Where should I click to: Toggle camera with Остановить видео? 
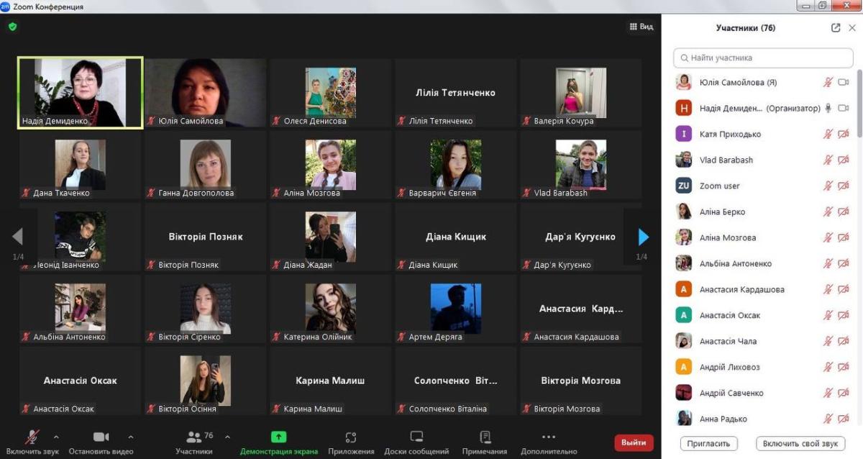[x=101, y=437]
